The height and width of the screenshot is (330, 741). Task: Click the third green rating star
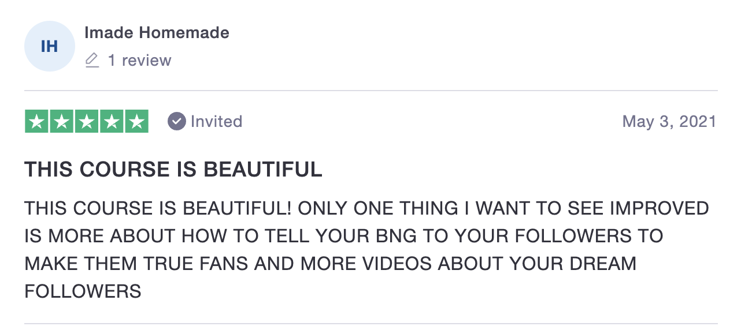87,121
